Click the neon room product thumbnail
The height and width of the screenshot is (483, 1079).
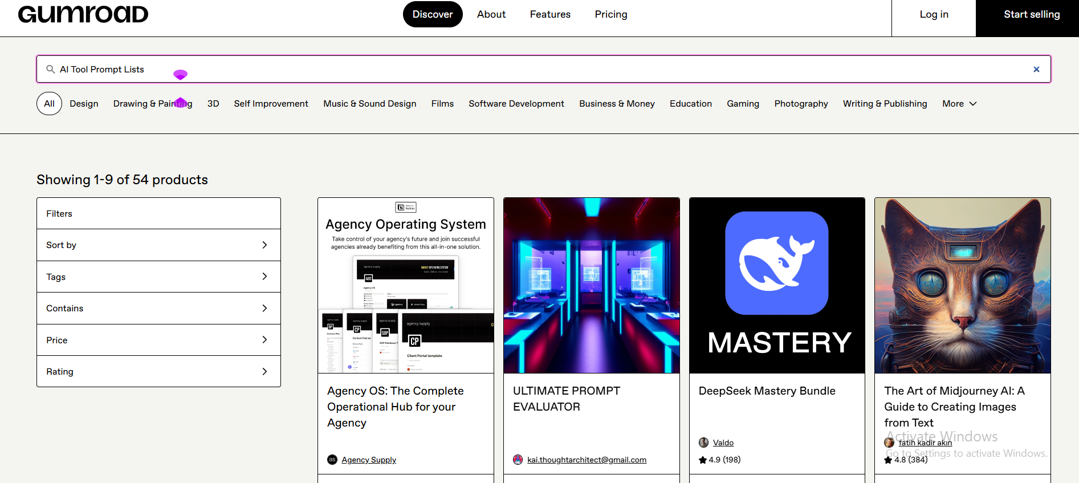click(x=592, y=286)
